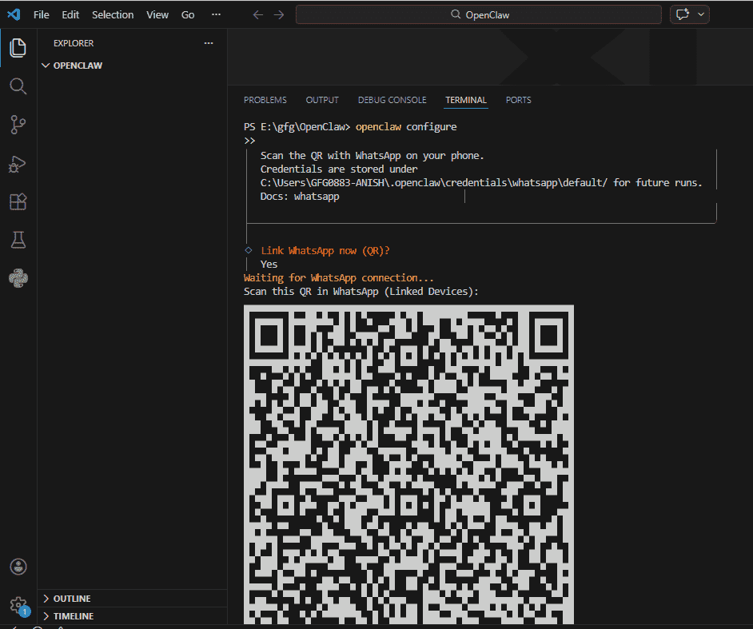The height and width of the screenshot is (629, 753).
Task: Open Run and Debug view
Action: (18, 164)
